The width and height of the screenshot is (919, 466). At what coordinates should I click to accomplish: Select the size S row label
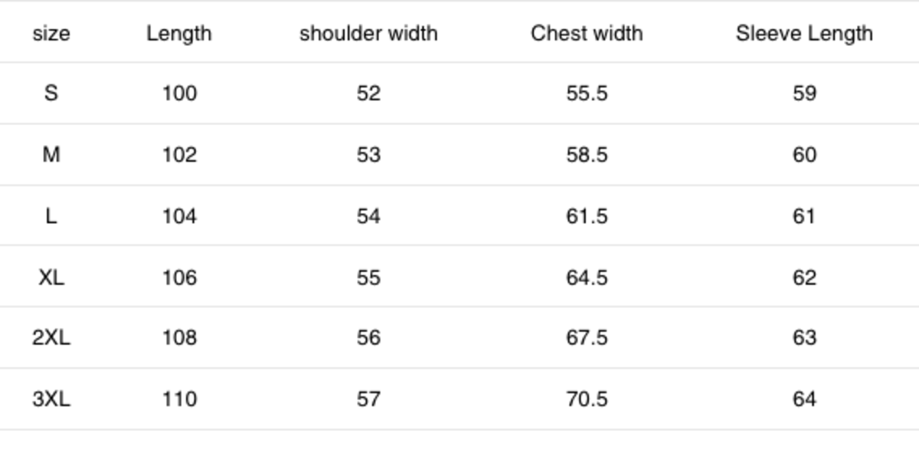(51, 94)
